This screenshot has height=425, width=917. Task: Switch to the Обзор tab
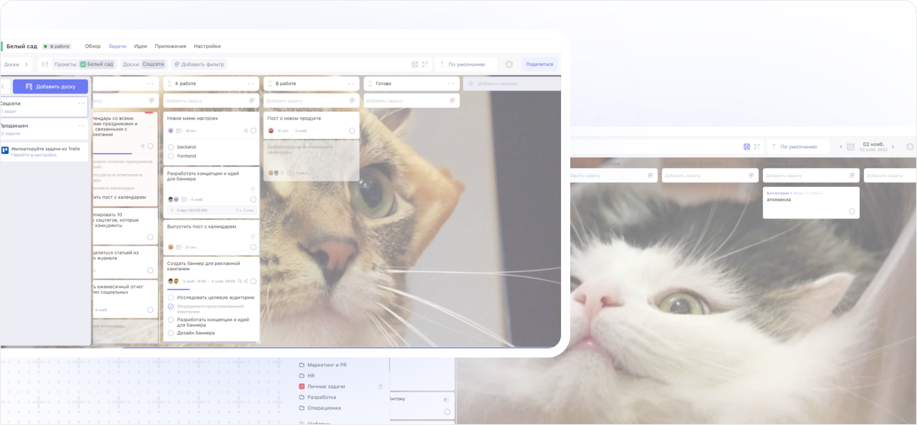(93, 46)
